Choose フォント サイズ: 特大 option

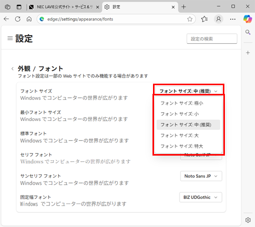coord(188,146)
